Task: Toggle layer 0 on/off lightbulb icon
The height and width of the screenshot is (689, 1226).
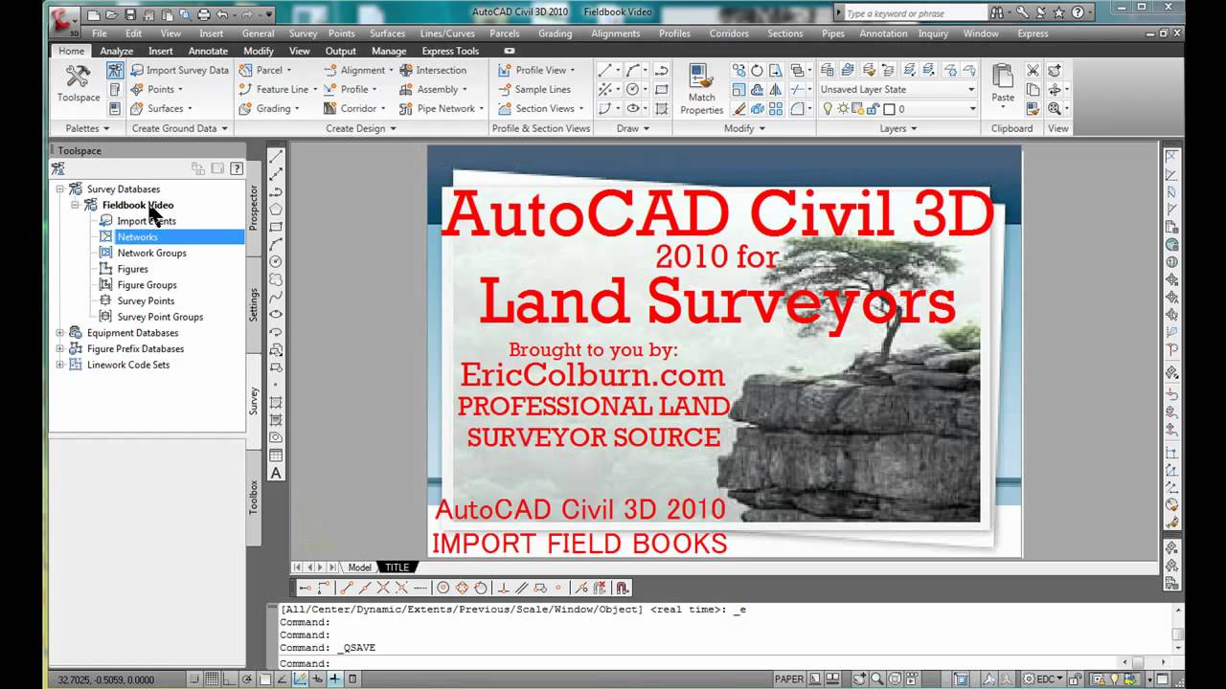Action: 829,109
